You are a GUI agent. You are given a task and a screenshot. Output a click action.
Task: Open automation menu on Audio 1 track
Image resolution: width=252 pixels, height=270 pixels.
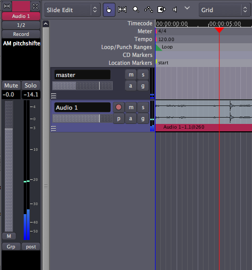131,119
